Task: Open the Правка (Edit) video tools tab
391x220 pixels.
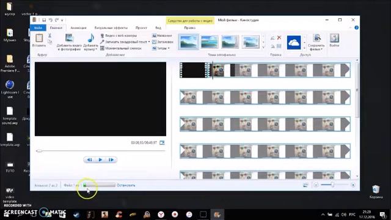Action: 189,28
